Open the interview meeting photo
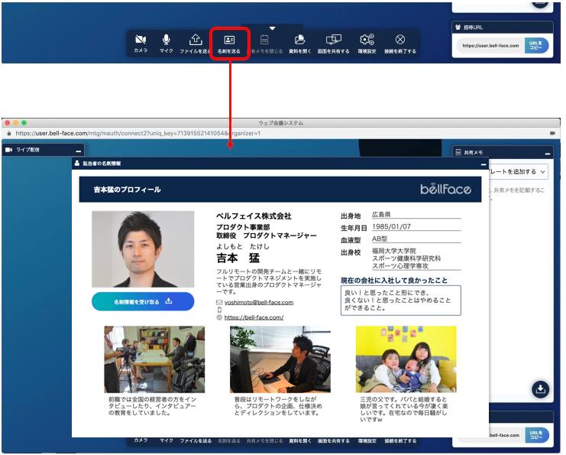This screenshot has height=455, width=566. pos(154,359)
